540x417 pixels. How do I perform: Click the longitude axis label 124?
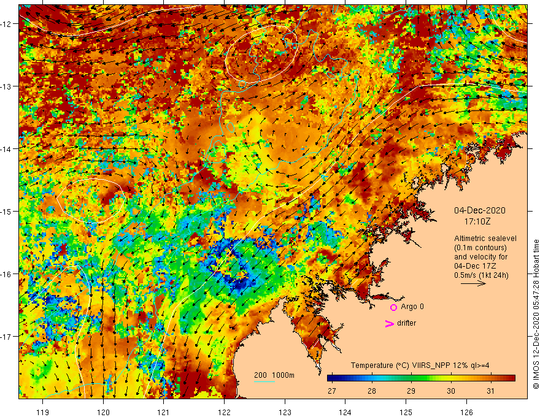pyautogui.click(x=345, y=412)
